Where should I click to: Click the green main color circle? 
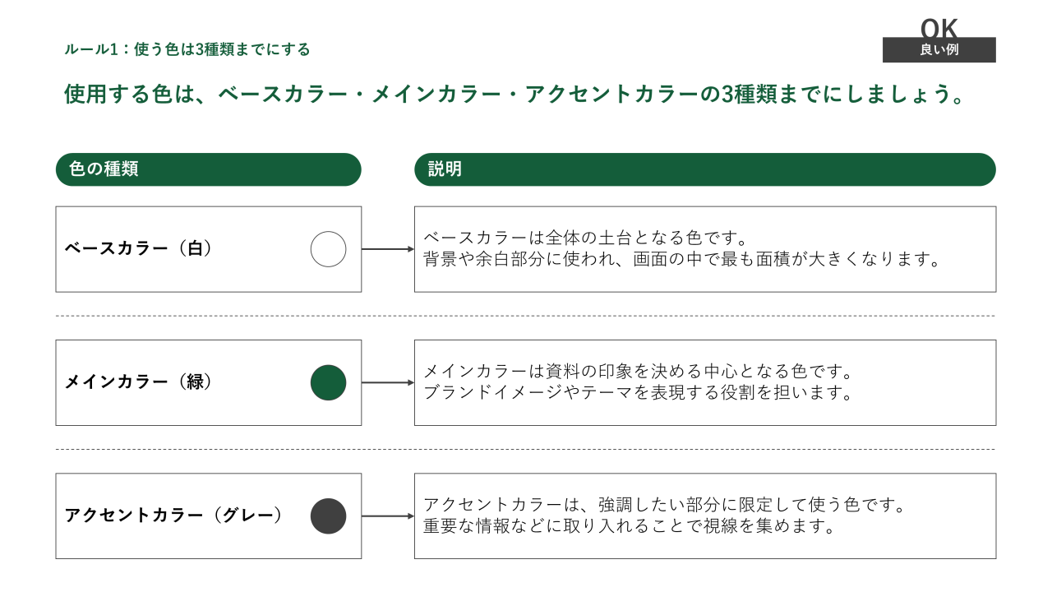coord(328,382)
